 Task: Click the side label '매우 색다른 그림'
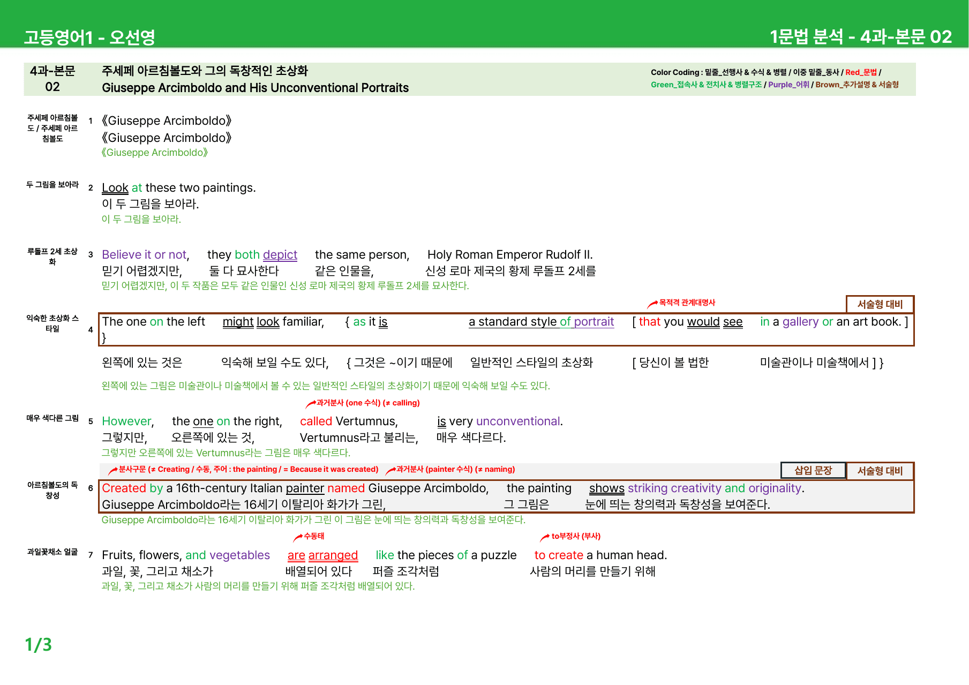52,418
